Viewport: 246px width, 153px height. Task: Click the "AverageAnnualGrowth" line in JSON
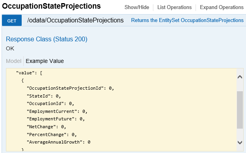(58, 142)
